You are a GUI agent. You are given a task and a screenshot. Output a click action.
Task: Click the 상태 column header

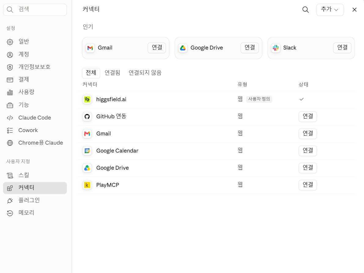(x=303, y=84)
